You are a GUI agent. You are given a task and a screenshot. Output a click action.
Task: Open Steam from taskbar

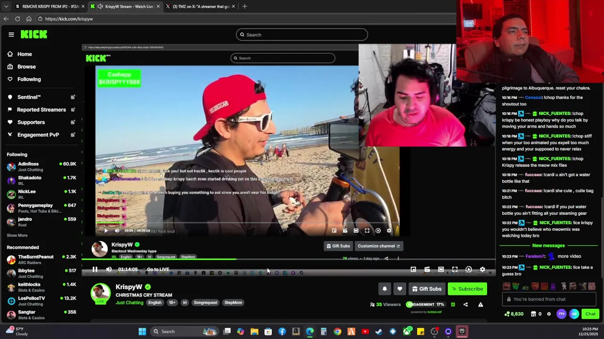(x=379, y=331)
